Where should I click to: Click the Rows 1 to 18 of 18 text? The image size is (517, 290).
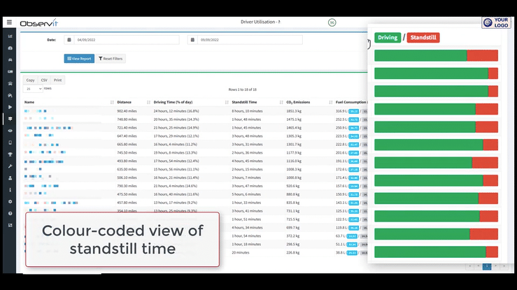[x=242, y=89]
